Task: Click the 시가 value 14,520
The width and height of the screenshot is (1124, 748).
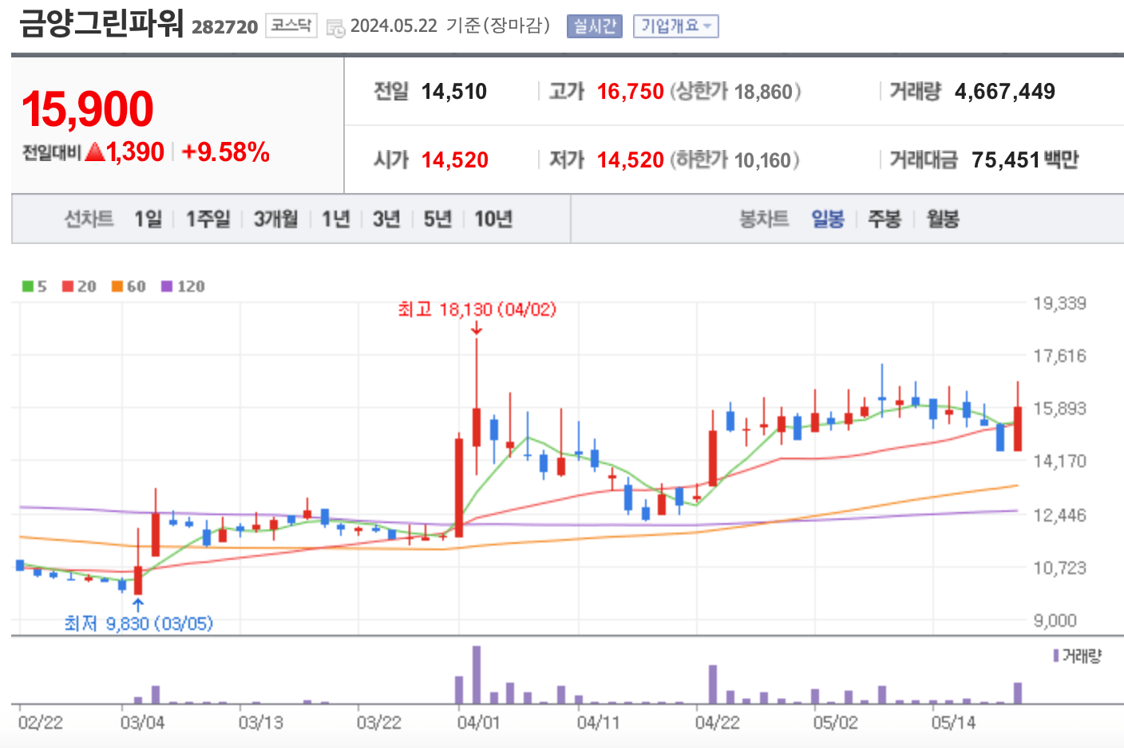Action: click(455, 160)
